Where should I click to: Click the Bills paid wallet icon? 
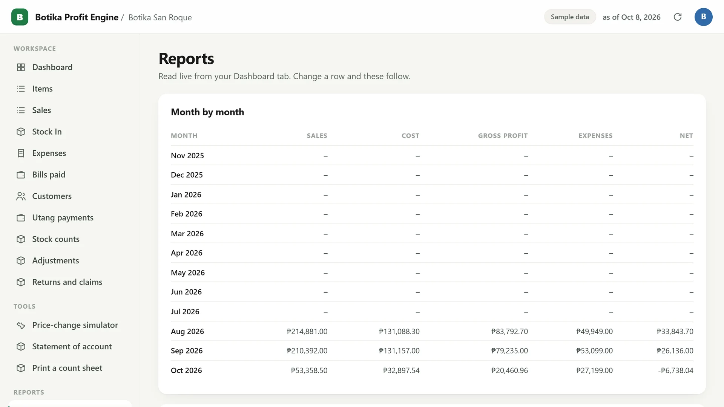(21, 174)
